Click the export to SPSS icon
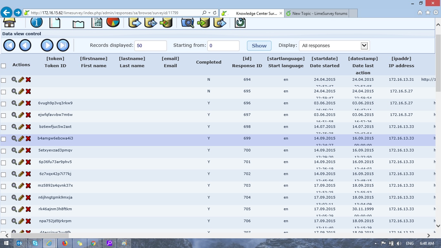Screen dimensions: 441x248 point(150,23)
